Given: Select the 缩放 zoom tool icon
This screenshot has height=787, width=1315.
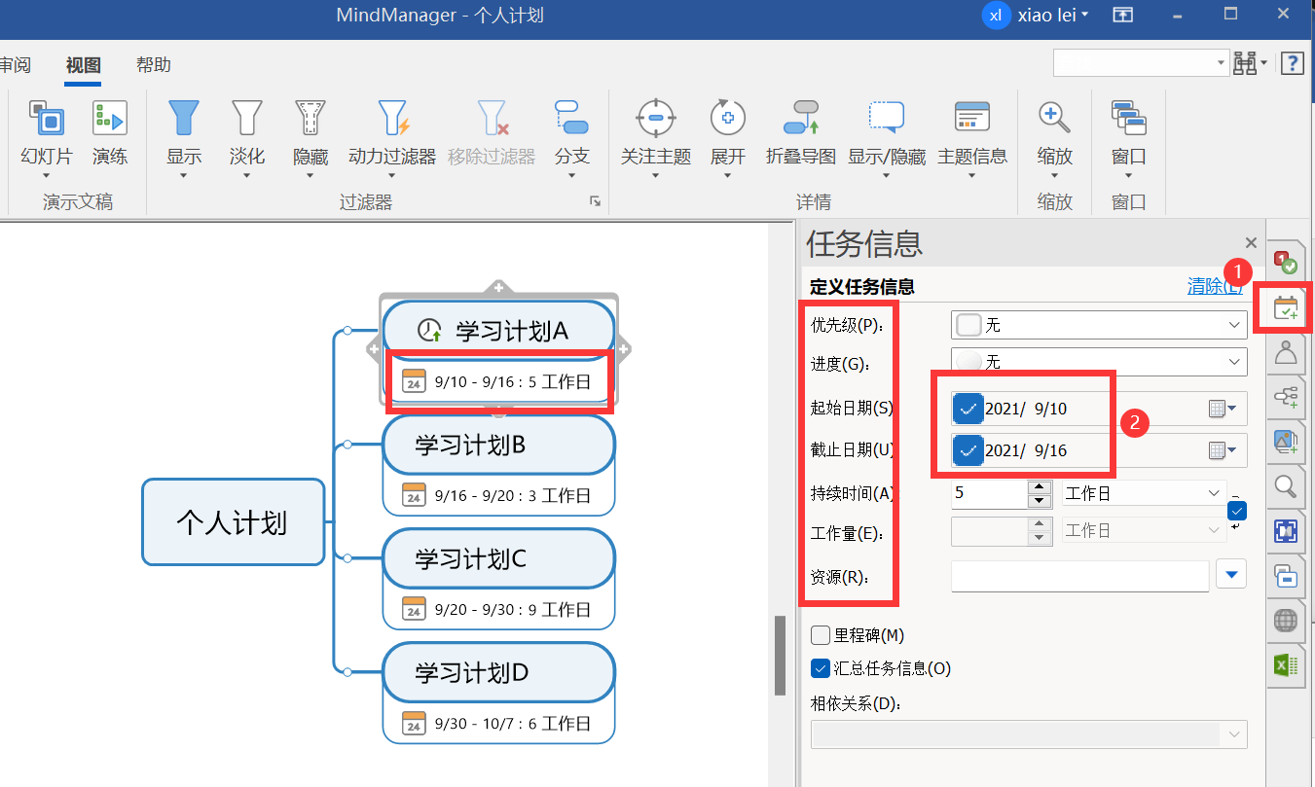Looking at the screenshot, I should 1053,126.
